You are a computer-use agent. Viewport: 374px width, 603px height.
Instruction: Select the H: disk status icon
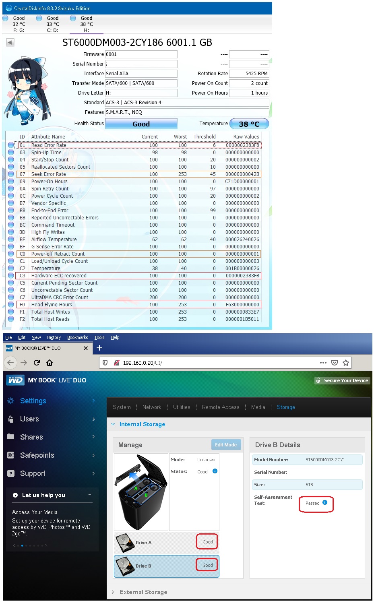[73, 18]
